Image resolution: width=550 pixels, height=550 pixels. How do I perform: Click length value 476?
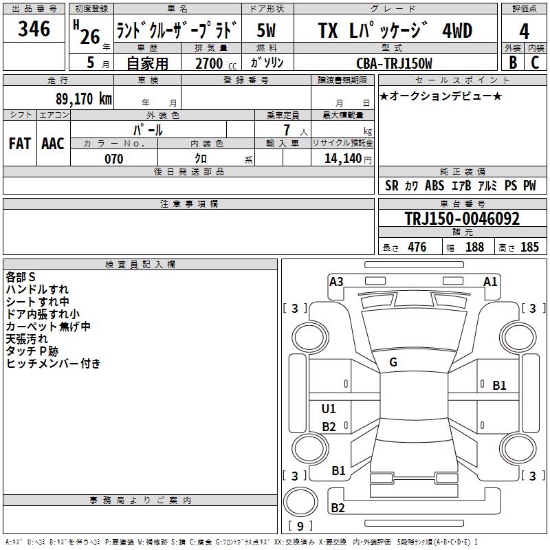(x=417, y=247)
